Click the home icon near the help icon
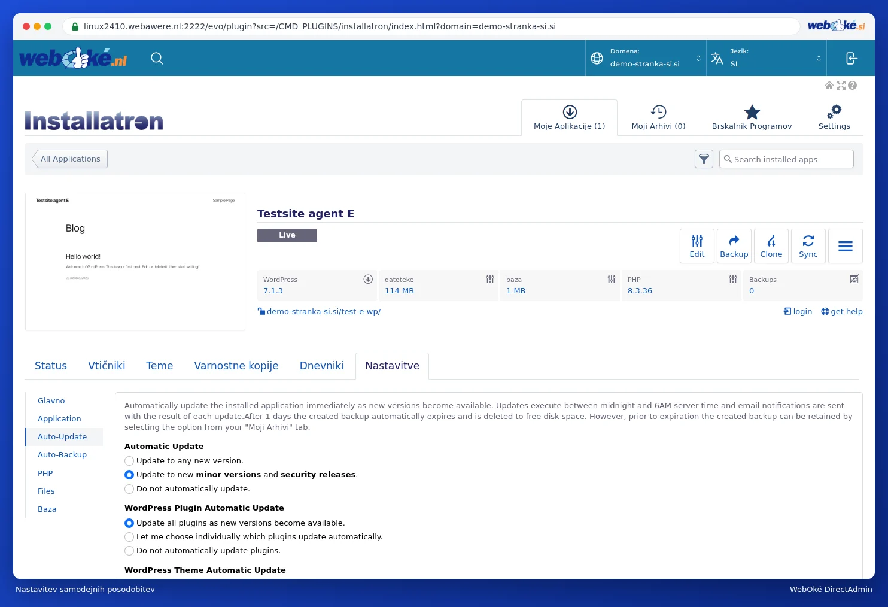 829,86
